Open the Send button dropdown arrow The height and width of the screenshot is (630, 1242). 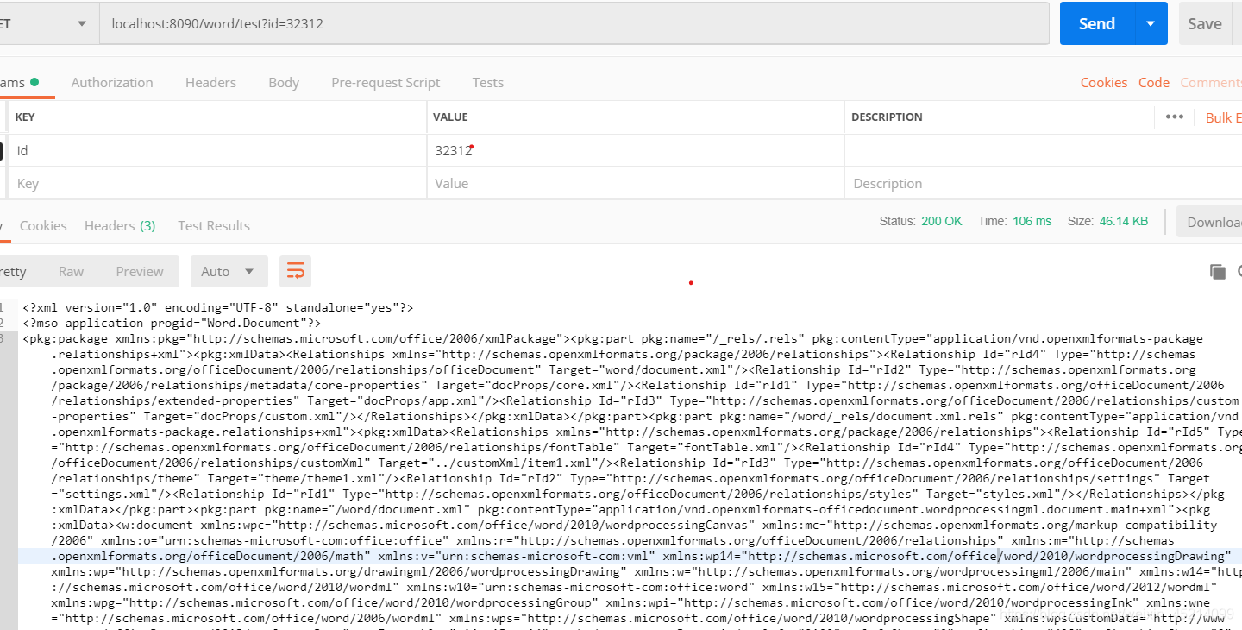pos(1151,23)
